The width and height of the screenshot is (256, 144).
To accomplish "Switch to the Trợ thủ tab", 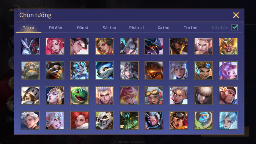I will click(x=191, y=28).
